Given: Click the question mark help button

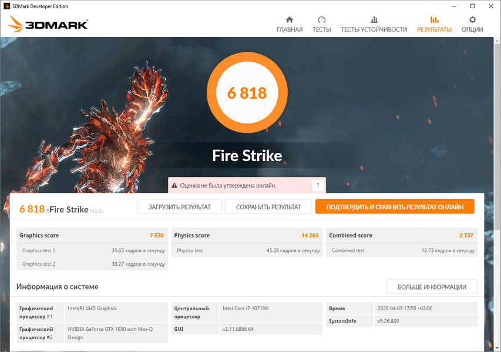Looking at the screenshot, I should tap(318, 185).
